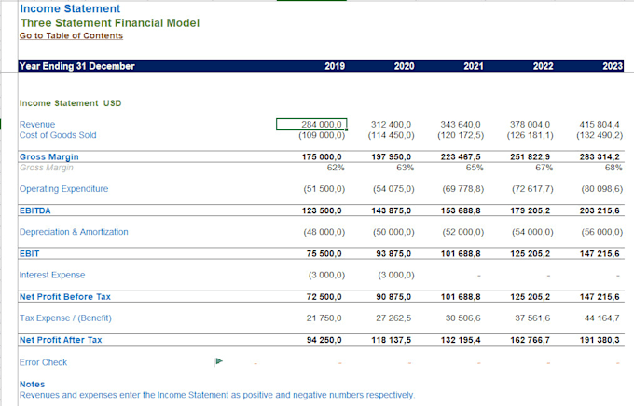
Task: Click the Depreciation & Amortization label
Action: coord(74,232)
